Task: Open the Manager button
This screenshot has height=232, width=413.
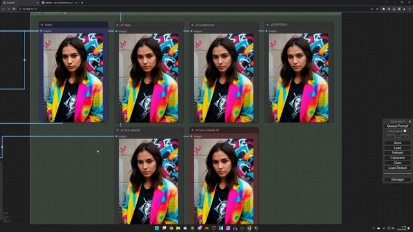Action: point(398,179)
